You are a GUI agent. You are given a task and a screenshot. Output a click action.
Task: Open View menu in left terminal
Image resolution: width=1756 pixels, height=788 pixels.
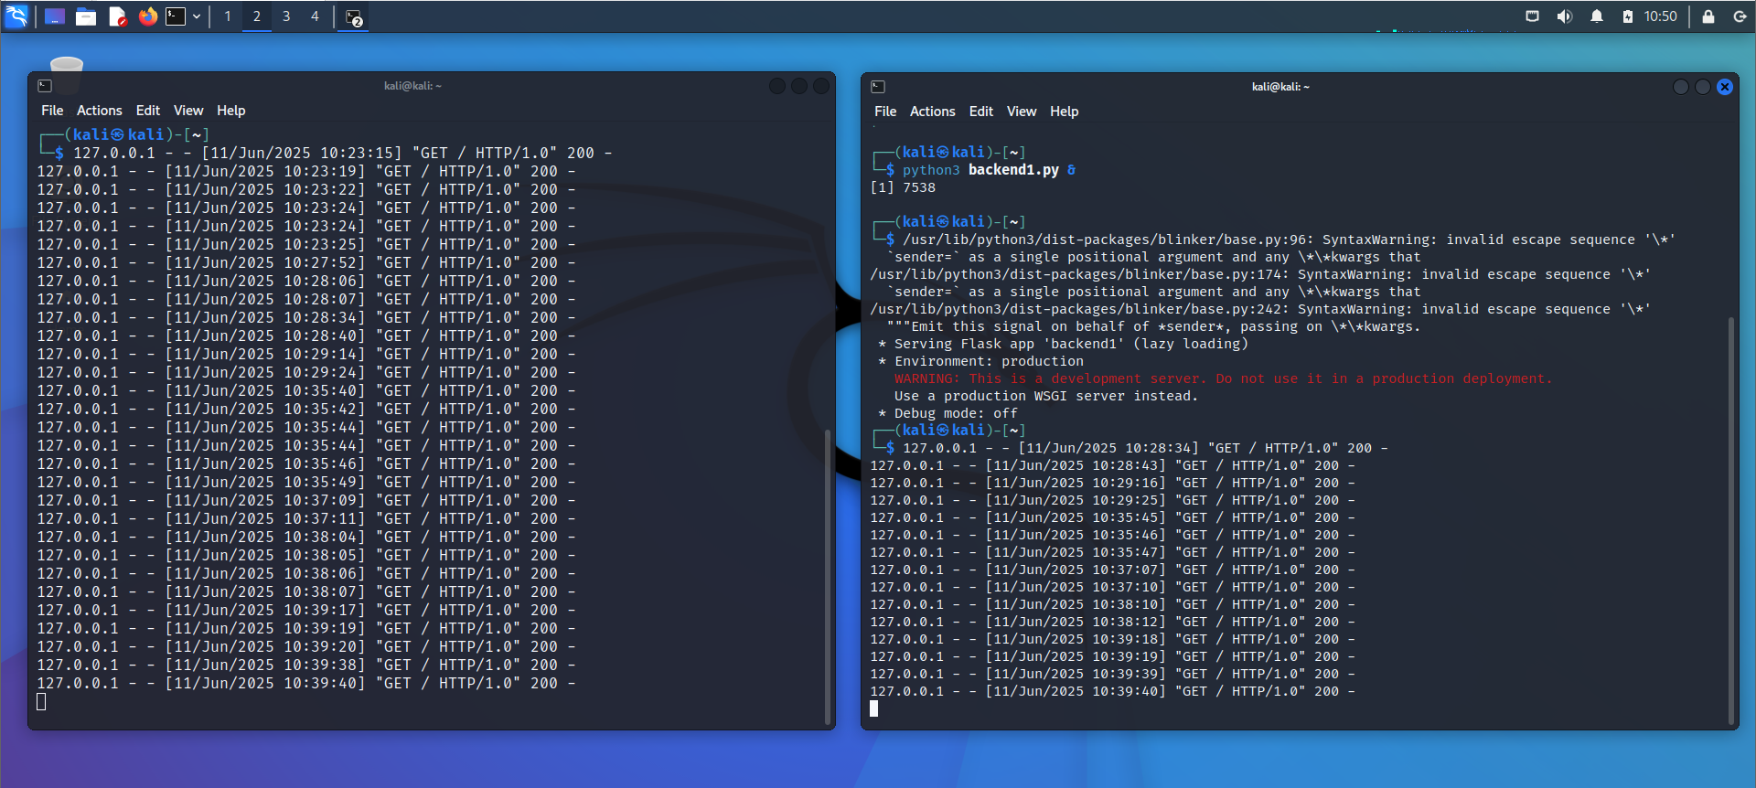pyautogui.click(x=188, y=111)
